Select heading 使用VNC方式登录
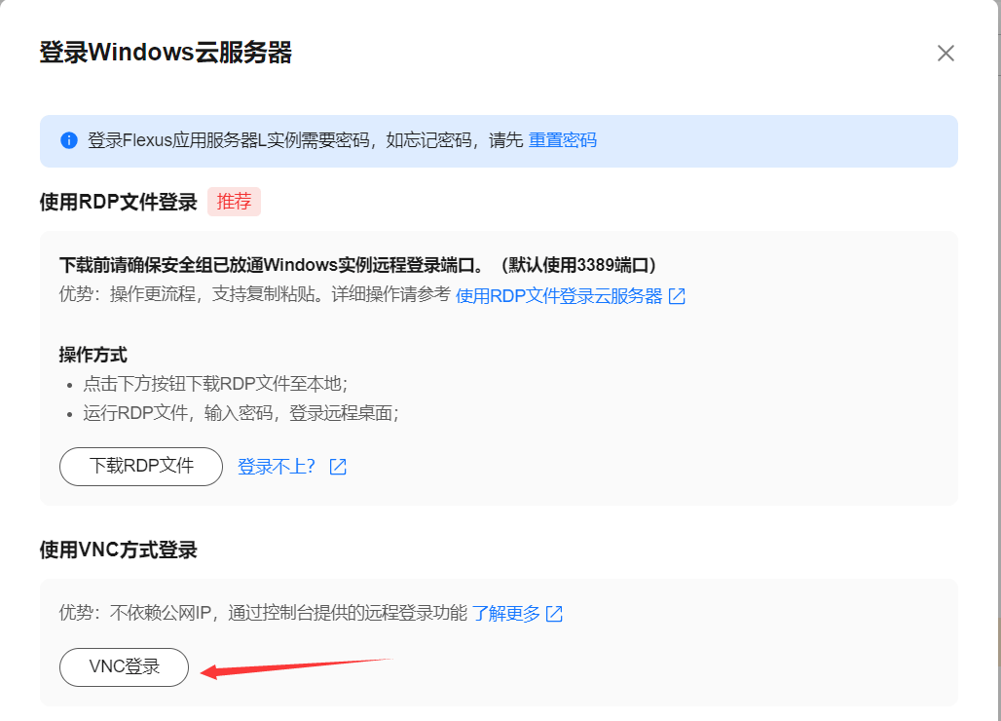 (x=118, y=550)
